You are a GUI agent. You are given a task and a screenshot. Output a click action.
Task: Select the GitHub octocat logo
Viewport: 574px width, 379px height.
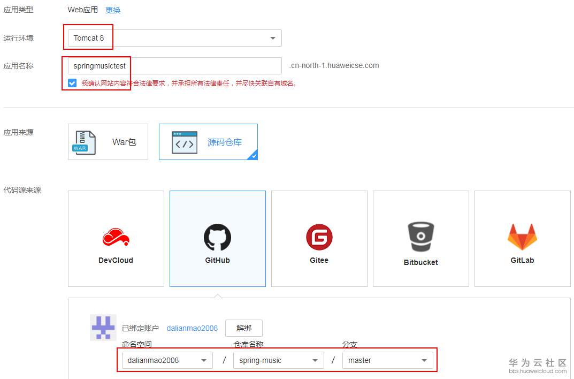(217, 237)
